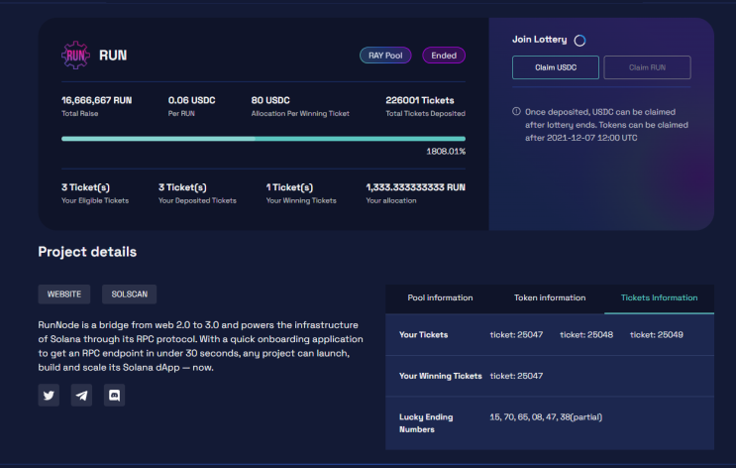Click the RUN gear logo
This screenshot has height=468, width=736.
75,56
